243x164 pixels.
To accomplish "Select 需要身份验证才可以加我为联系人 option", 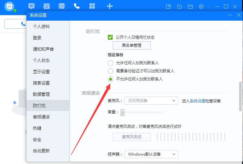I will pyautogui.click(x=110, y=71).
